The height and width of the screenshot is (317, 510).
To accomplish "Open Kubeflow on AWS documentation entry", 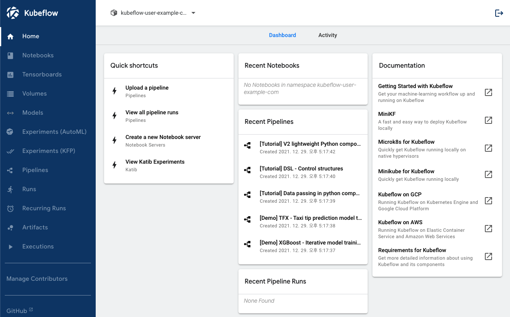I will tap(437, 229).
